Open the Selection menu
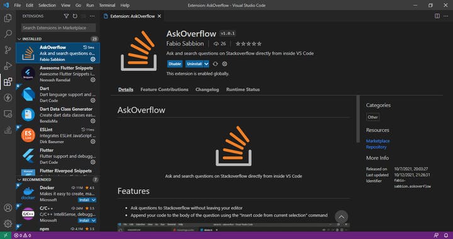Image resolution: width=453 pixels, height=239 pixels. [47, 5]
